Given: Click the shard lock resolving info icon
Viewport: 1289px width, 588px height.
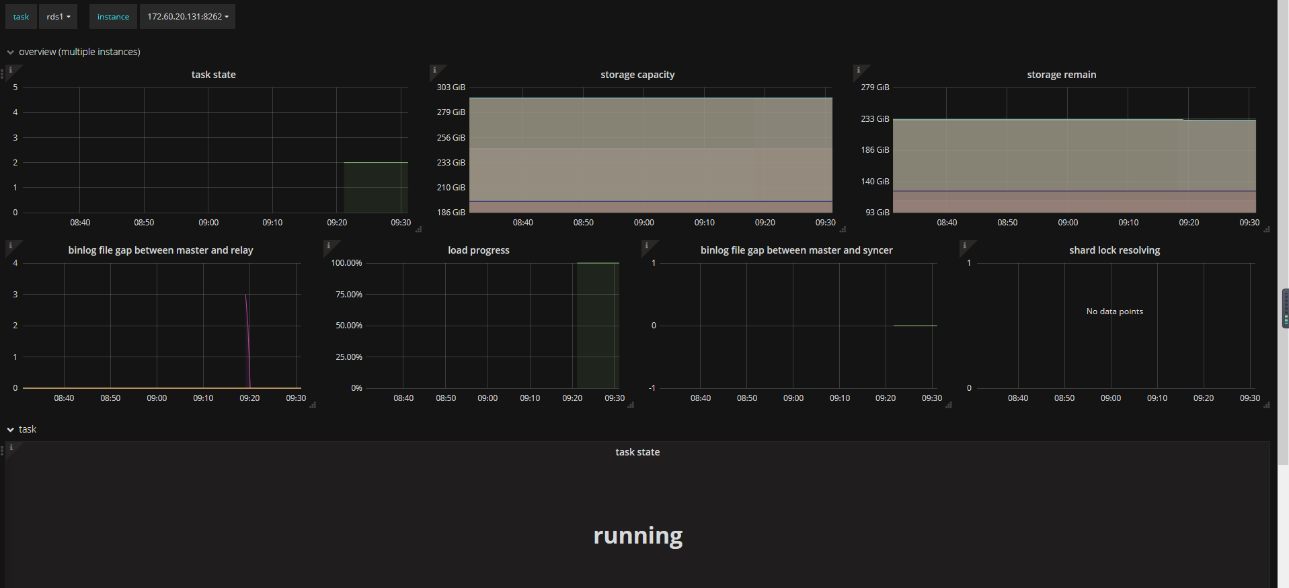Looking at the screenshot, I should coord(964,246).
